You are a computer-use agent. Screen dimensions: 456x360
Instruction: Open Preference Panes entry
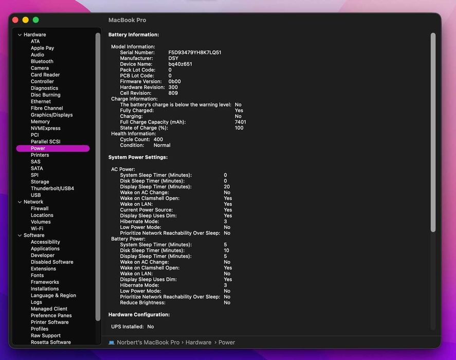tap(51, 316)
